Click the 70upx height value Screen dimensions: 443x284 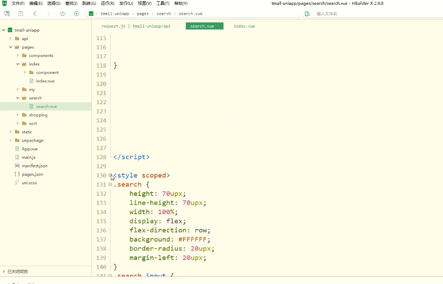172,194
